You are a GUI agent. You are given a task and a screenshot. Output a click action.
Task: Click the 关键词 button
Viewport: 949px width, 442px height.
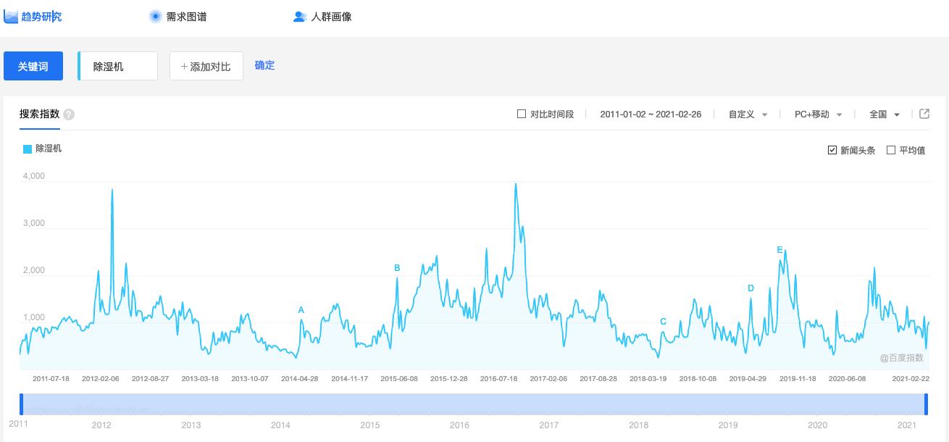coord(33,65)
